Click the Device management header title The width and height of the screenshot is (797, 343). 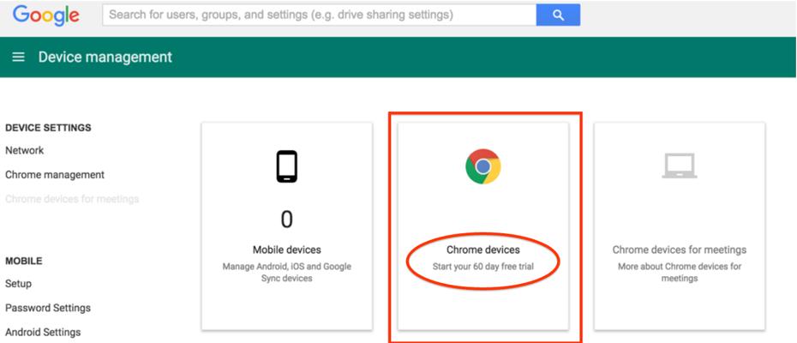tap(105, 57)
